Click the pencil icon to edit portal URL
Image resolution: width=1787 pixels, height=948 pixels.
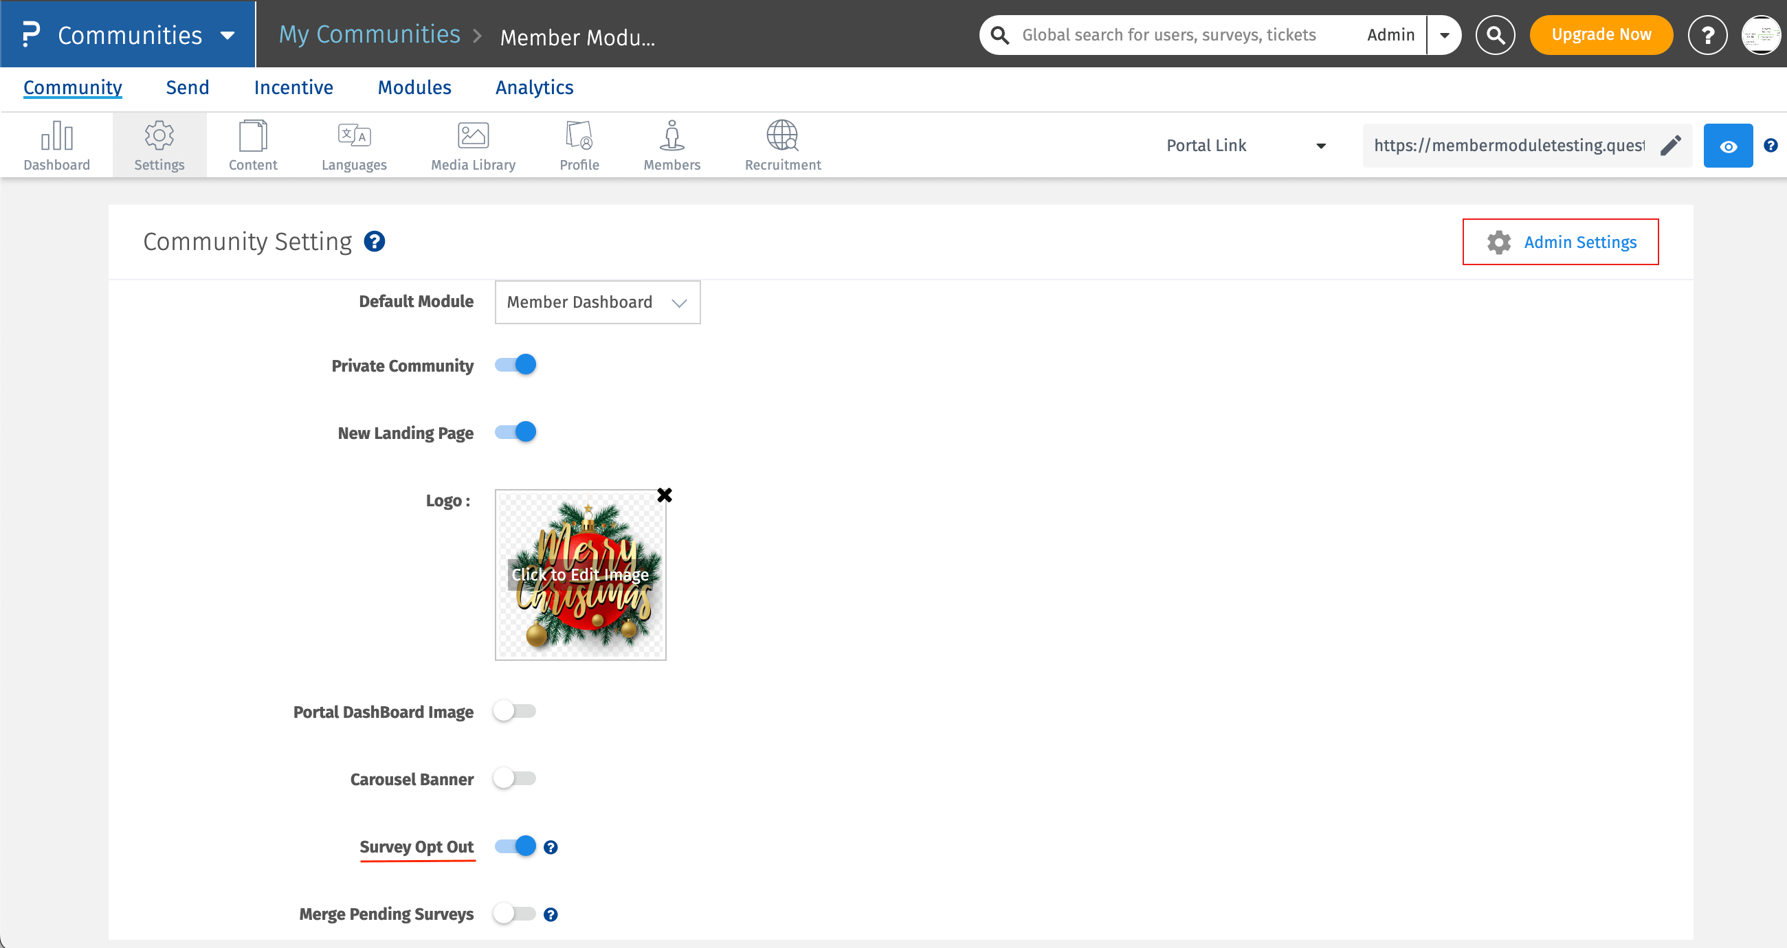pos(1670,145)
